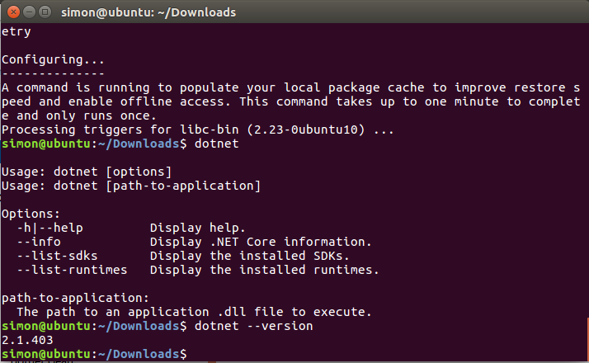Click 'The path to an application .dll' line

pyautogui.click(x=194, y=312)
